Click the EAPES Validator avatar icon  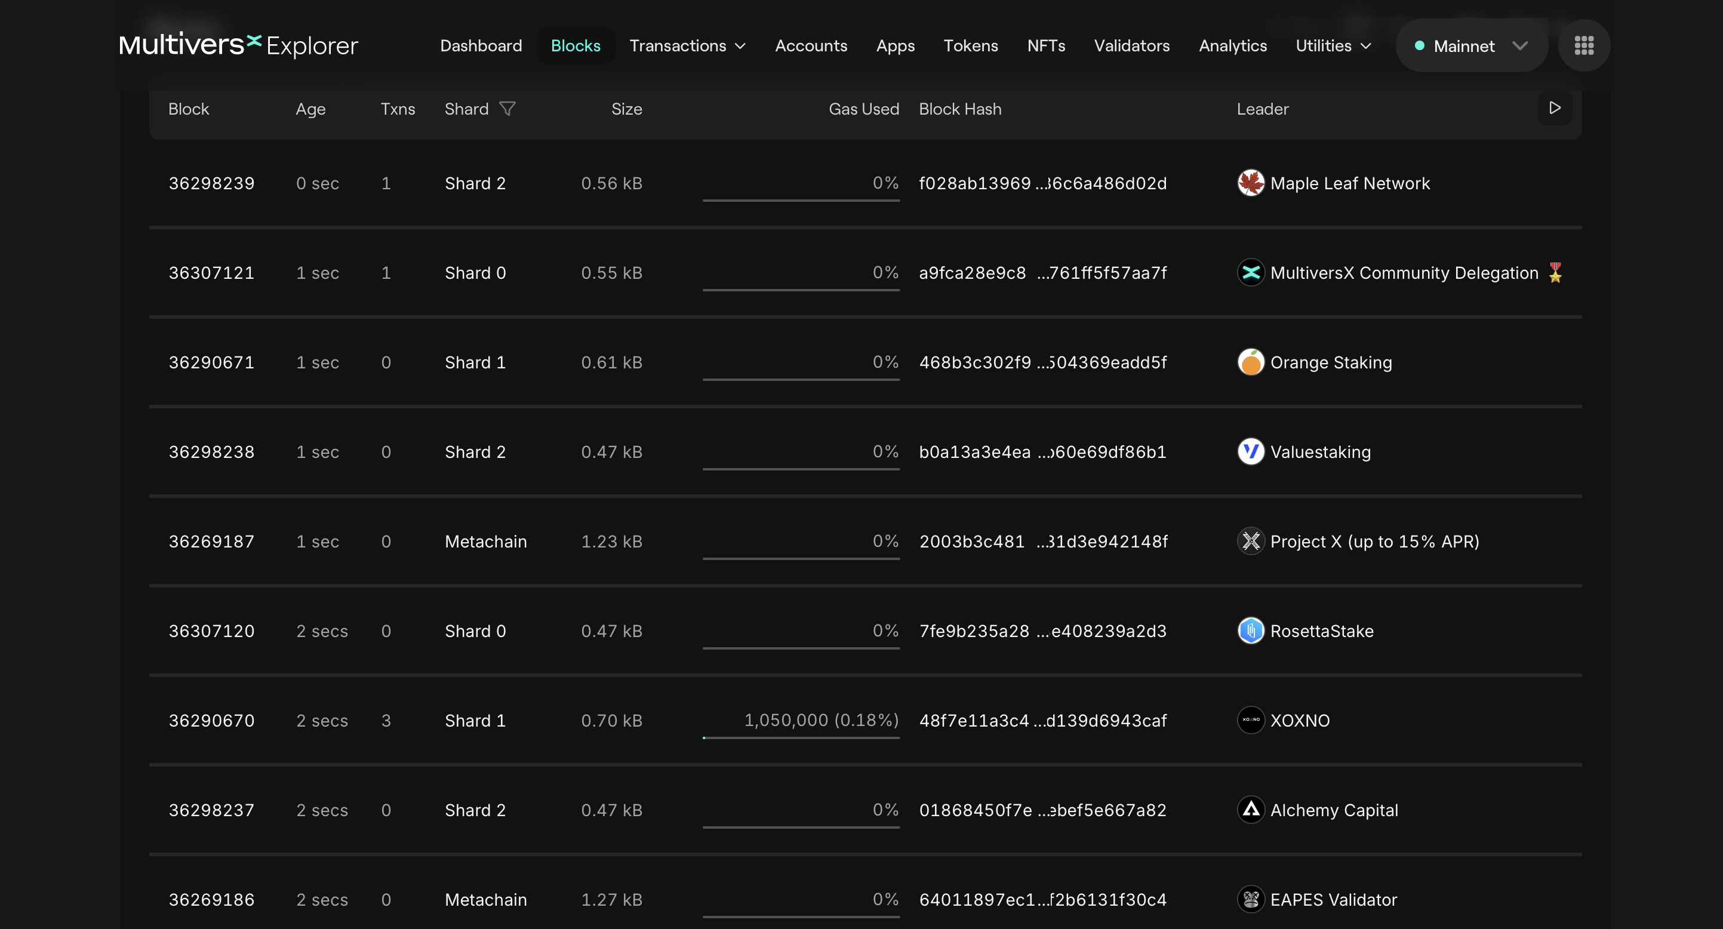[1251, 900]
